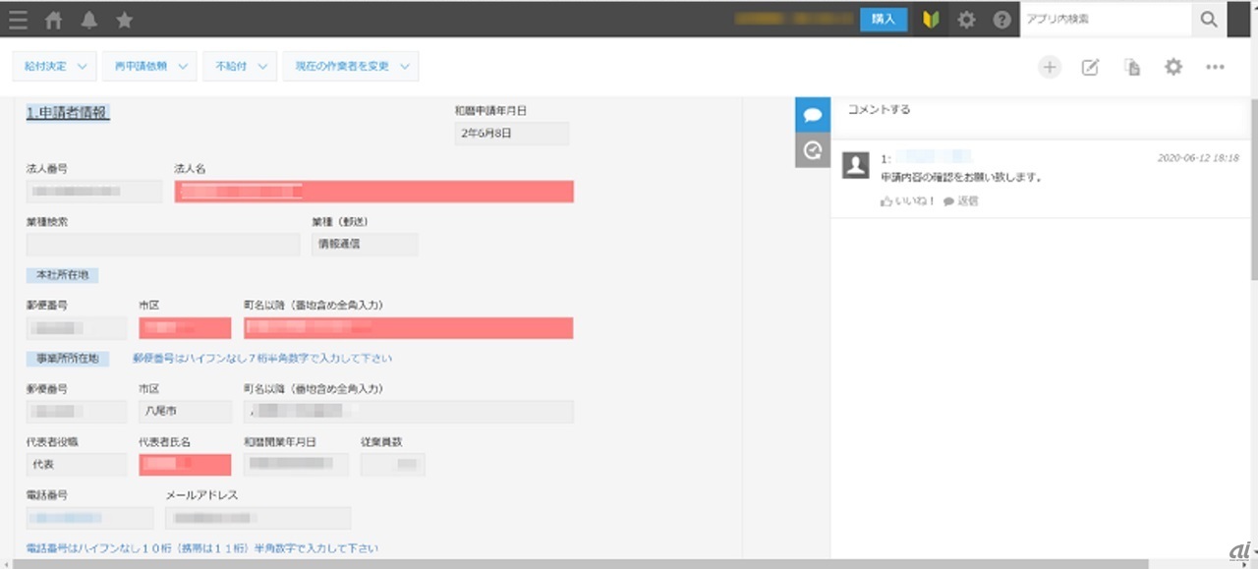Click the blue 購入 button
This screenshot has height=569, width=1258.
884,20
